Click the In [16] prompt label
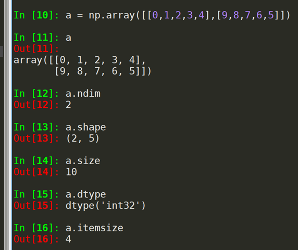Viewport: 298px width, 250px height. coord(36,228)
